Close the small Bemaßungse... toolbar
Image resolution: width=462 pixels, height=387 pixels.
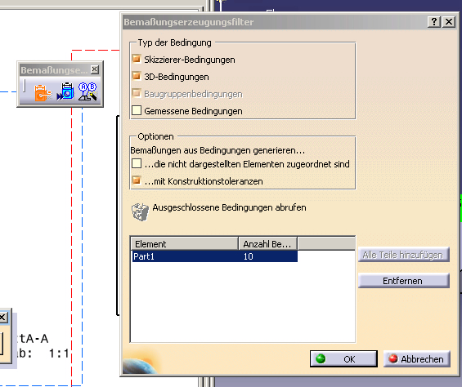click(95, 69)
